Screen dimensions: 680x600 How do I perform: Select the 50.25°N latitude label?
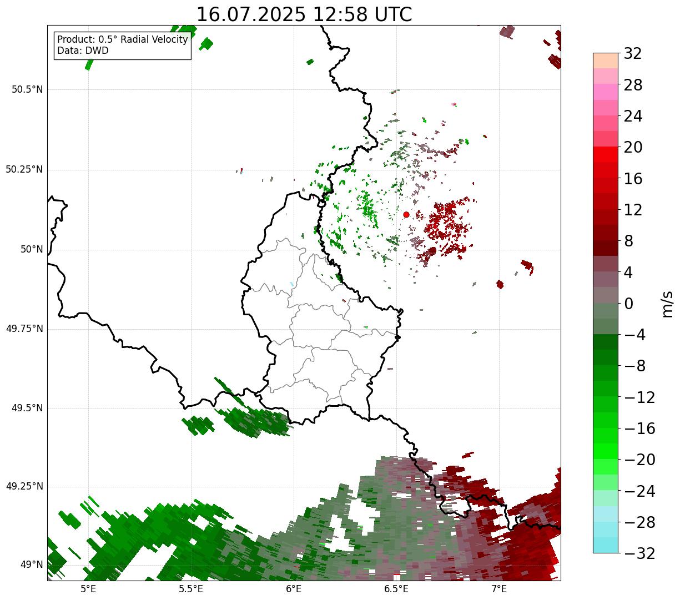tap(24, 169)
